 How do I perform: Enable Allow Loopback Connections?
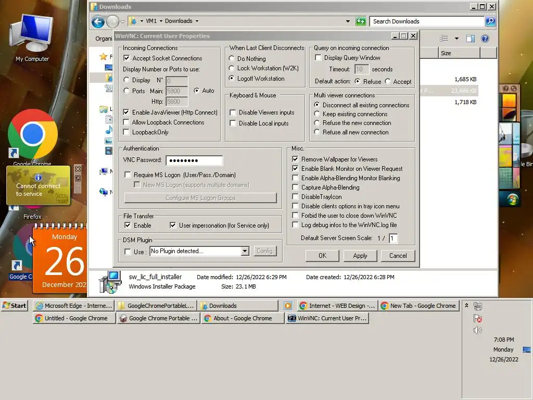[126, 122]
